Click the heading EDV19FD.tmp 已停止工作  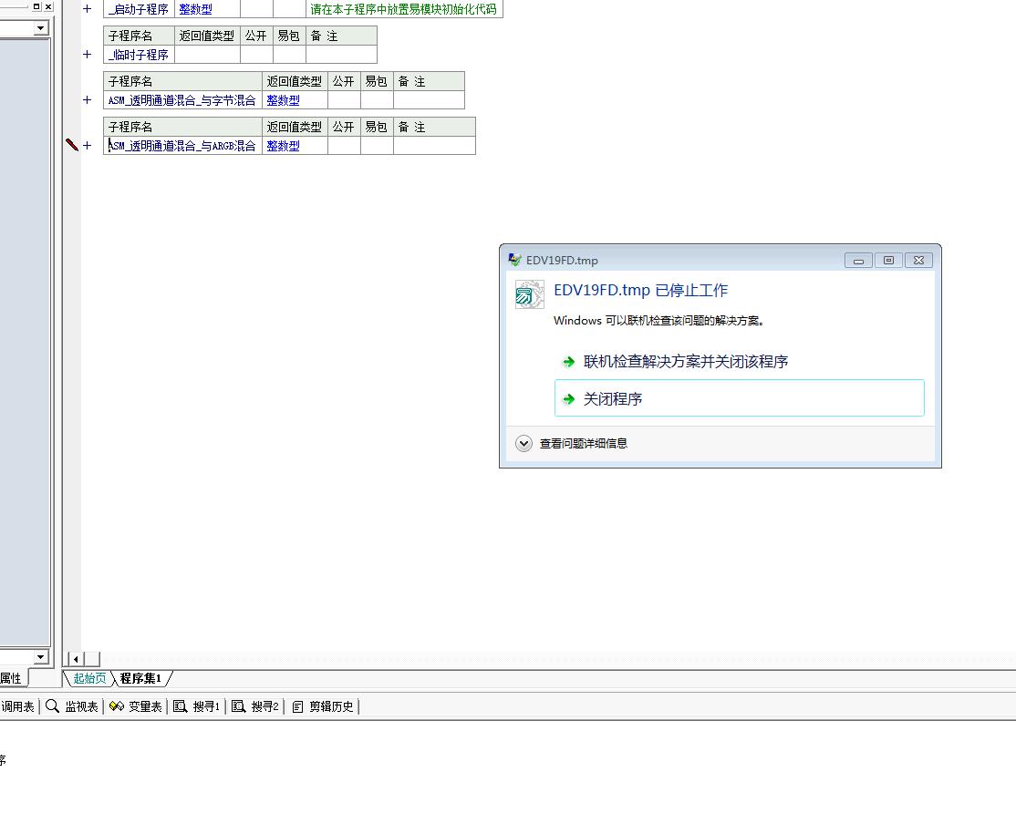click(x=641, y=290)
